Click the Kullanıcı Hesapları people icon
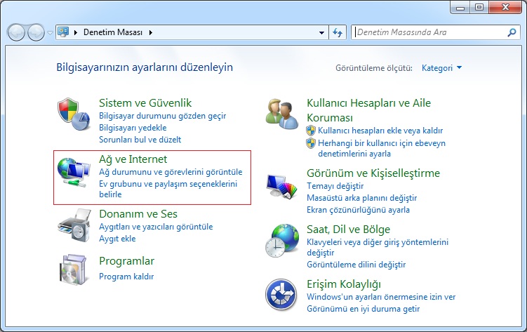This screenshot has width=527, height=332. 282,114
